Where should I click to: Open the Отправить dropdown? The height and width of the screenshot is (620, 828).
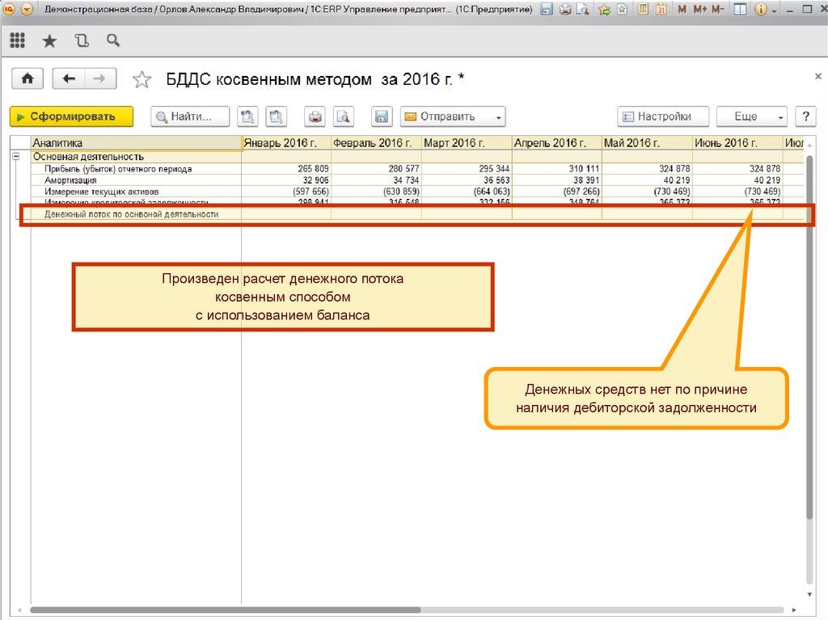click(x=453, y=116)
